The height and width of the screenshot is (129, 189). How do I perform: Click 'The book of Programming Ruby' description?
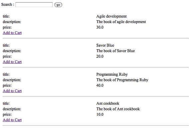coord(122,80)
